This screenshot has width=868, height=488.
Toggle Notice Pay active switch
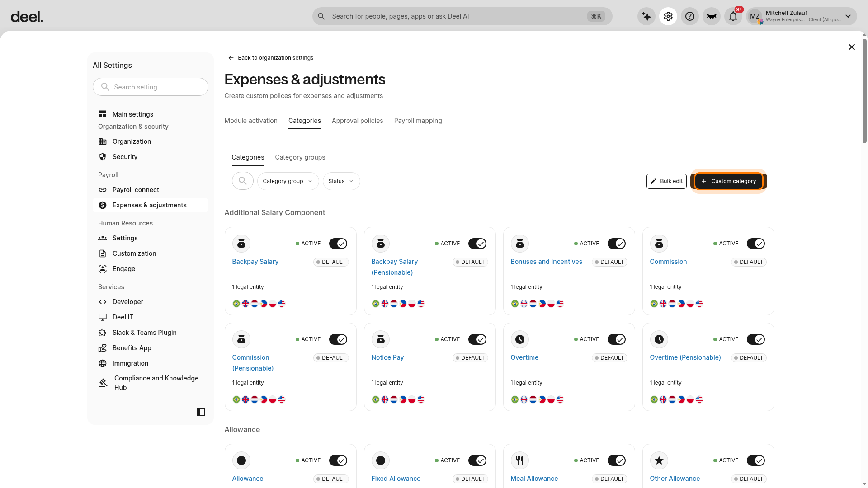pyautogui.click(x=477, y=339)
